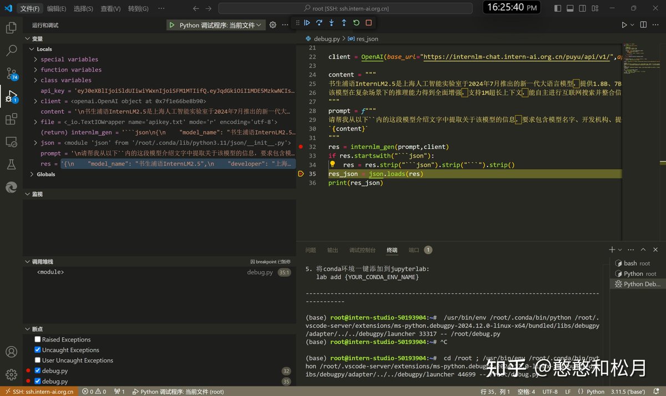
Task: Collapse the 变量 section
Action: pyautogui.click(x=27, y=39)
